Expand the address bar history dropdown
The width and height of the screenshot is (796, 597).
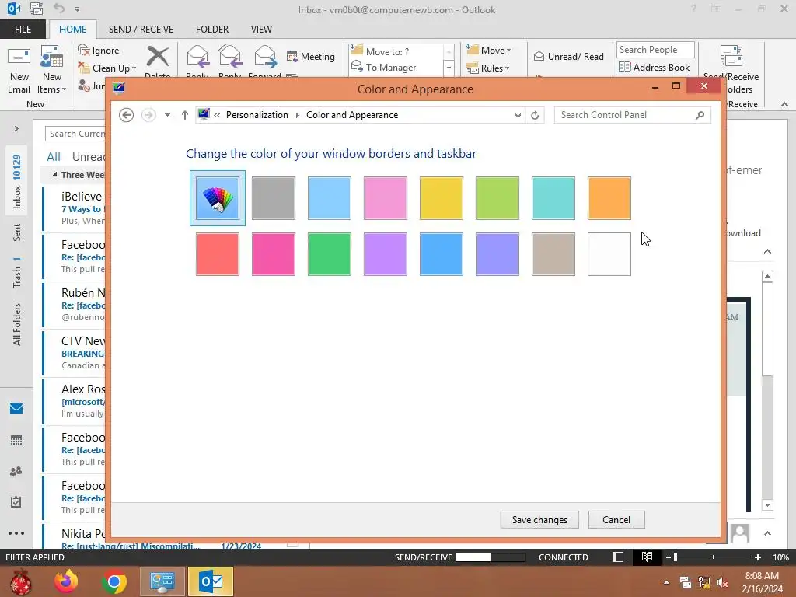pyautogui.click(x=517, y=115)
